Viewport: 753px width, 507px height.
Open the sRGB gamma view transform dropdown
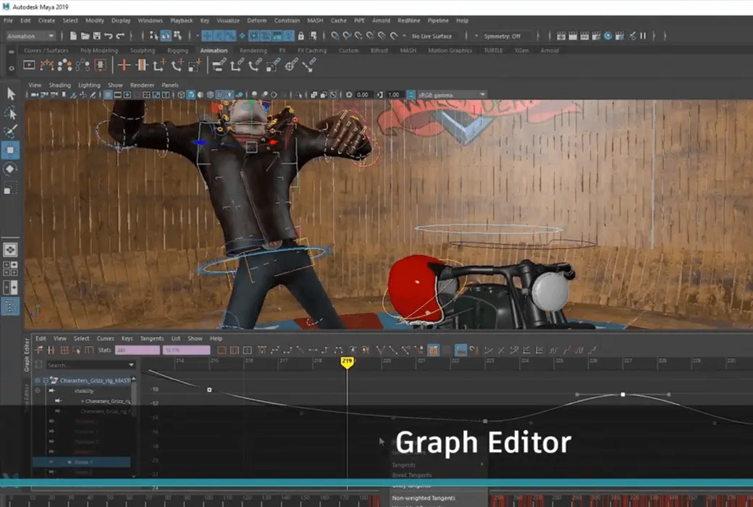(483, 95)
